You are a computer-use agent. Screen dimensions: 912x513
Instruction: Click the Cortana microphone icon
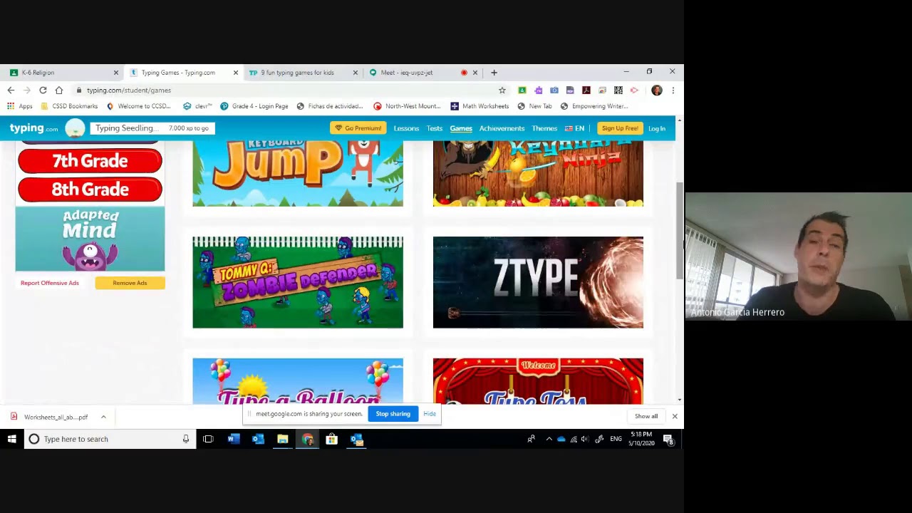186,439
